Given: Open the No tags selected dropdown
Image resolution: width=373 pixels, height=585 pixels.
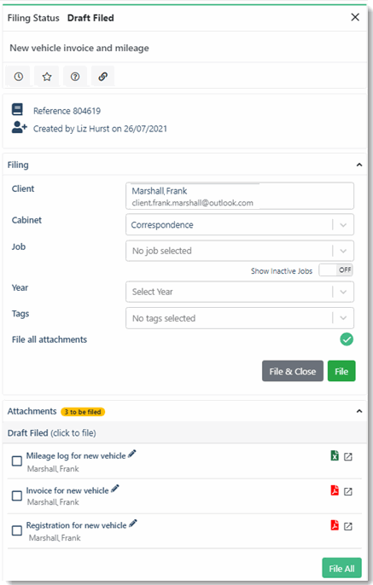Looking at the screenshot, I should pyautogui.click(x=240, y=318).
